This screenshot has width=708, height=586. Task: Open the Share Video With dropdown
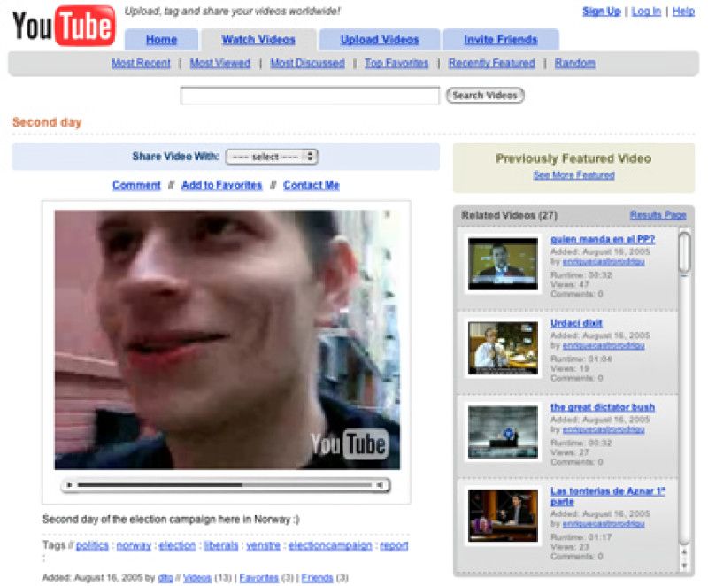point(272,157)
